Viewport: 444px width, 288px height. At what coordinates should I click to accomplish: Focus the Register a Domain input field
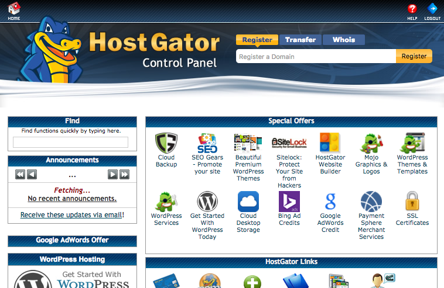click(x=316, y=56)
